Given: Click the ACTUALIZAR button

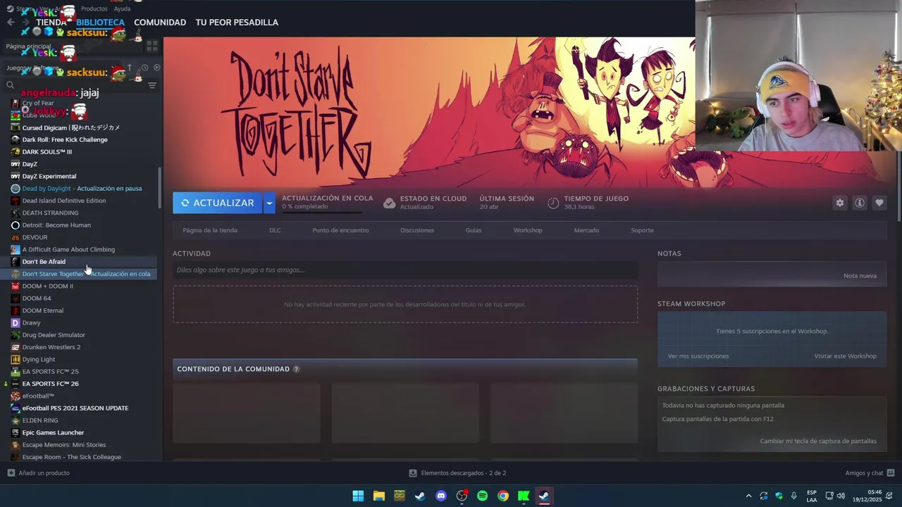Looking at the screenshot, I should tap(218, 203).
